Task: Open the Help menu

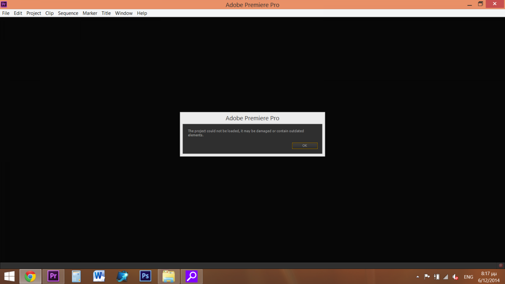Action: tap(142, 13)
